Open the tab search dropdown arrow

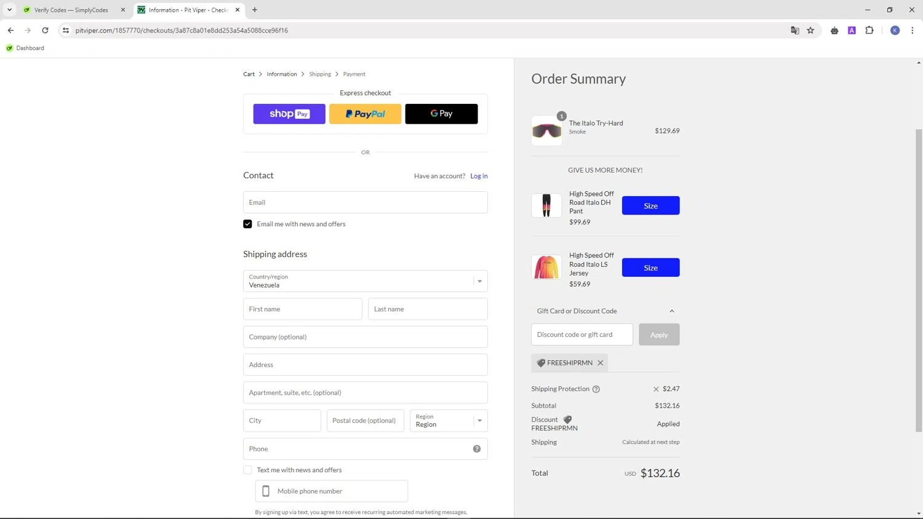[x=9, y=10]
